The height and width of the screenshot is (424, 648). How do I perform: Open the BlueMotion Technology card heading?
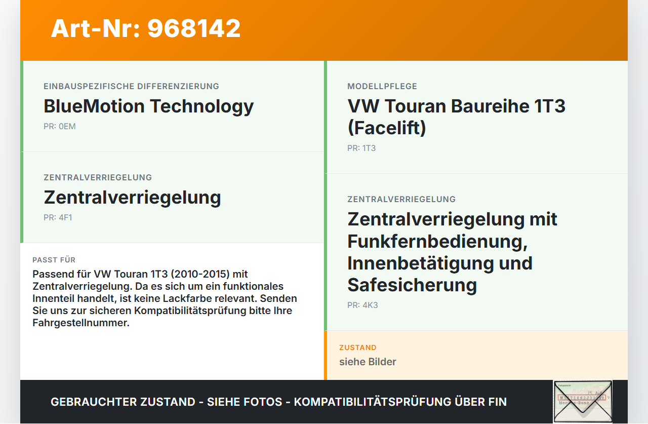[149, 106]
